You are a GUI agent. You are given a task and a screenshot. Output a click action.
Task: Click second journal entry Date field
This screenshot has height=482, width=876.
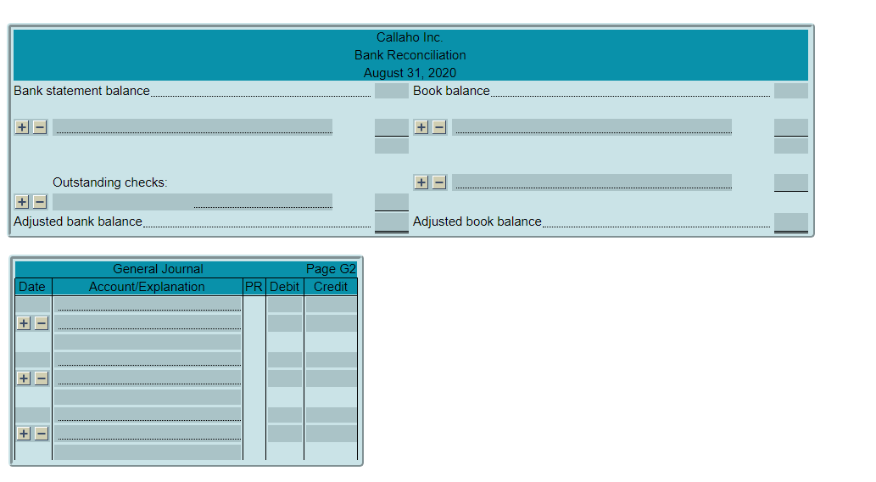pos(33,360)
